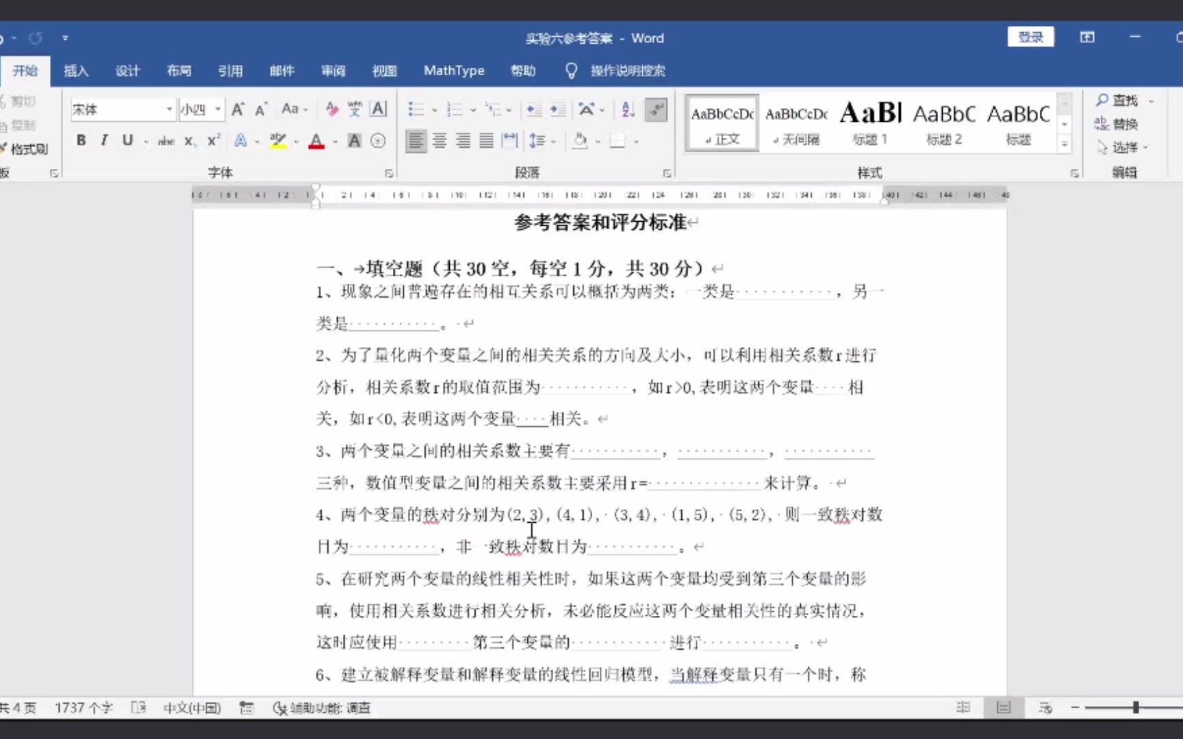The width and height of the screenshot is (1183, 739).
Task: Apply text effects glowing A icon
Action: point(241,141)
